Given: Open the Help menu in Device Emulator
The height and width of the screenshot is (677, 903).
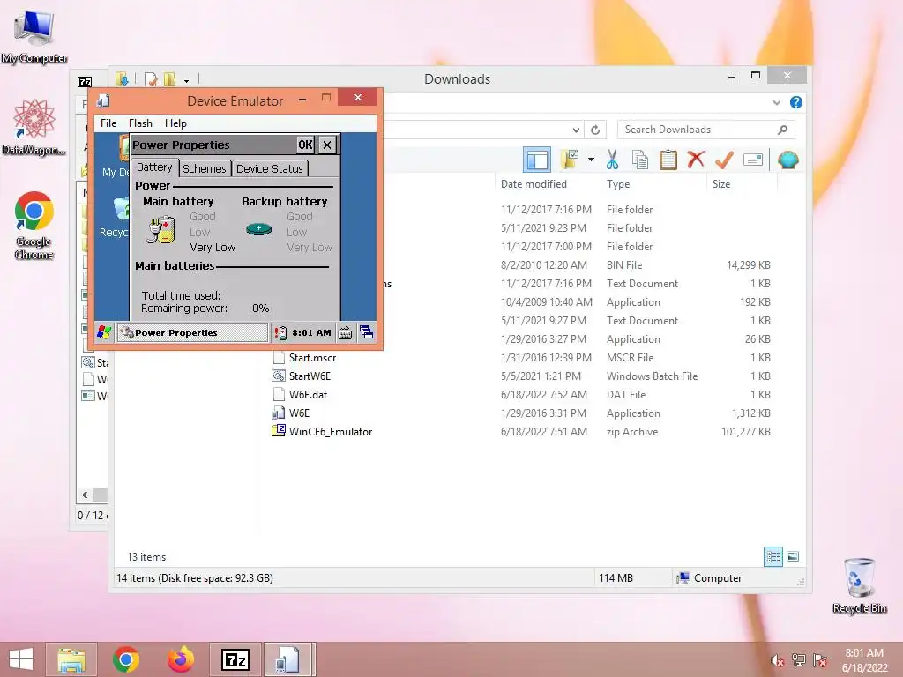Looking at the screenshot, I should [x=175, y=123].
